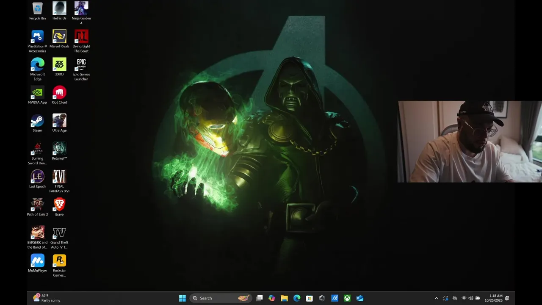Select the Burning Sword Dea... shortcut
This screenshot has height=305, width=542.
point(37,153)
